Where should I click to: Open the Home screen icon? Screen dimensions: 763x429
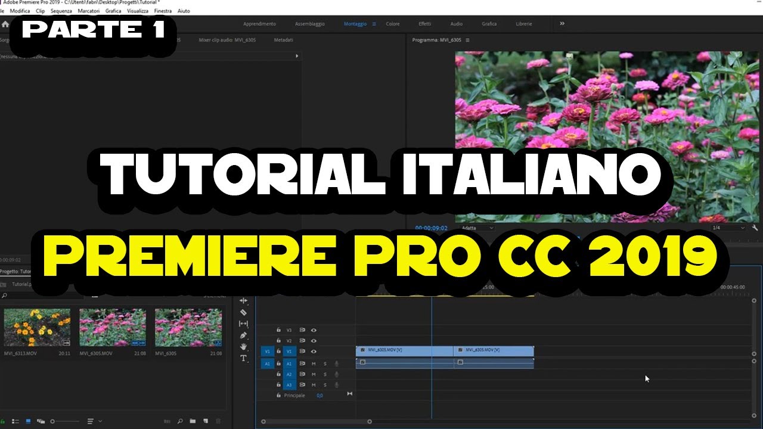pyautogui.click(x=5, y=24)
